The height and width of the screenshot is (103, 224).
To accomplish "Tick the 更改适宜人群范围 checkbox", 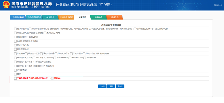I will coord(15,58).
